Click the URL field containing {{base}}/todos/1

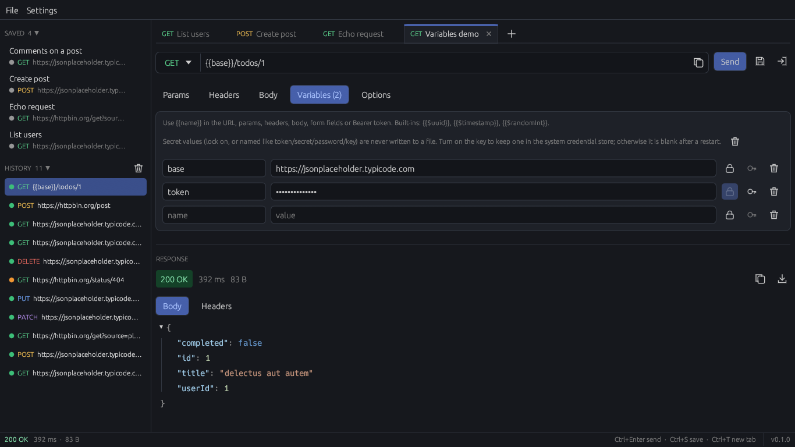coord(446,62)
